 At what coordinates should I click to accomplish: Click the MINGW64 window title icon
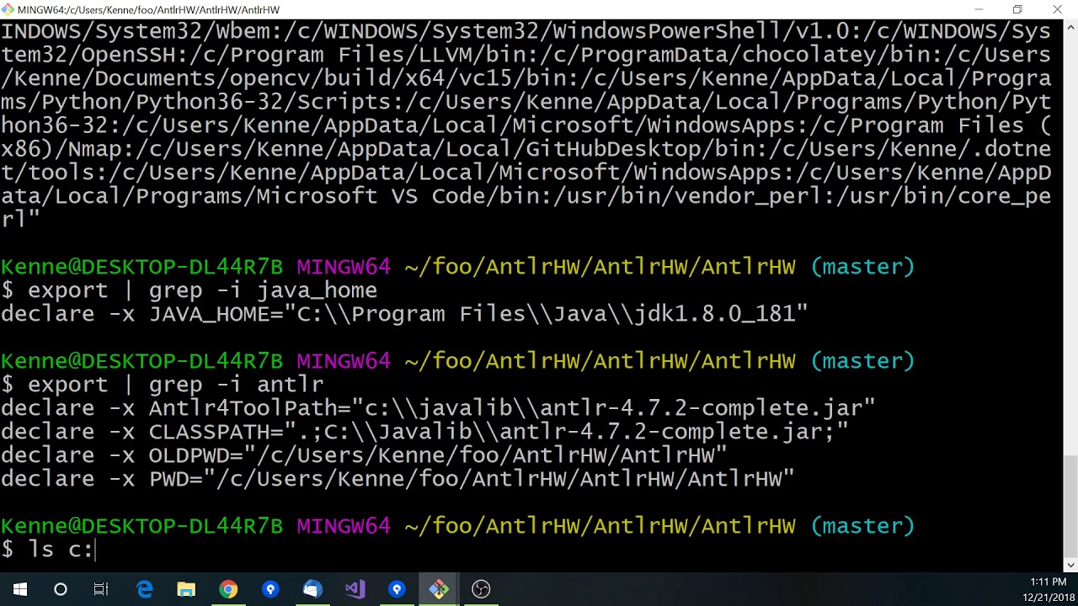click(8, 9)
